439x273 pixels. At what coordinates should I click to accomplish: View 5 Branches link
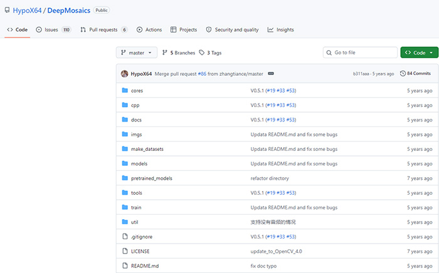[179, 53]
